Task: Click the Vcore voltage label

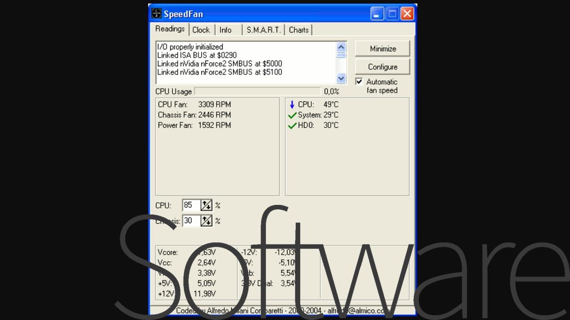Action: [x=167, y=252]
